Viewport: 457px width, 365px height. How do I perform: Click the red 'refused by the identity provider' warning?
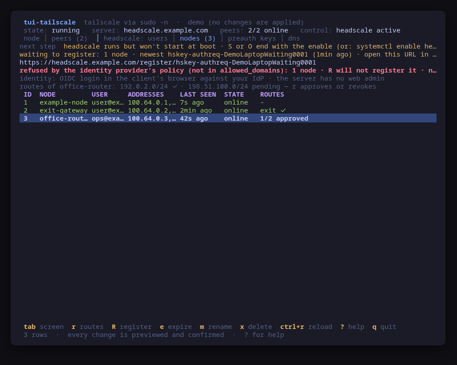pos(228,70)
